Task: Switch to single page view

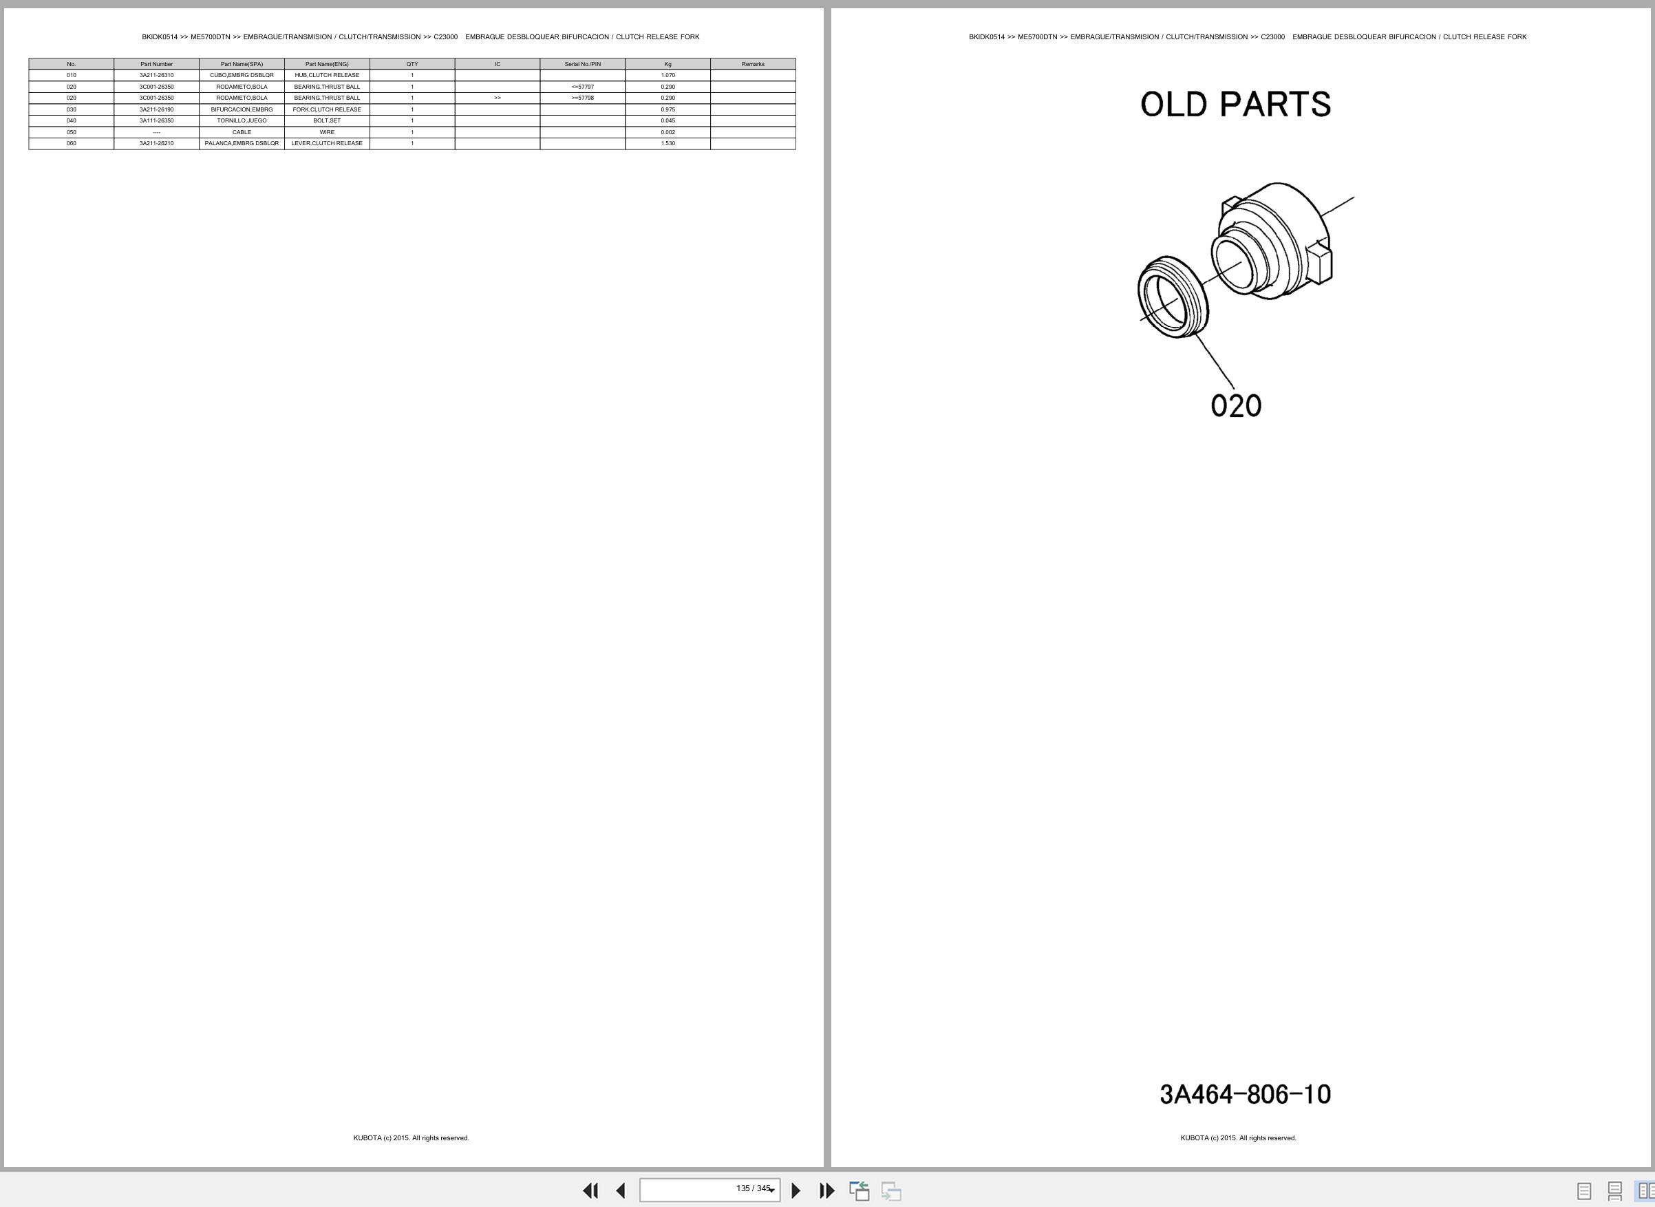Action: 1584,1191
